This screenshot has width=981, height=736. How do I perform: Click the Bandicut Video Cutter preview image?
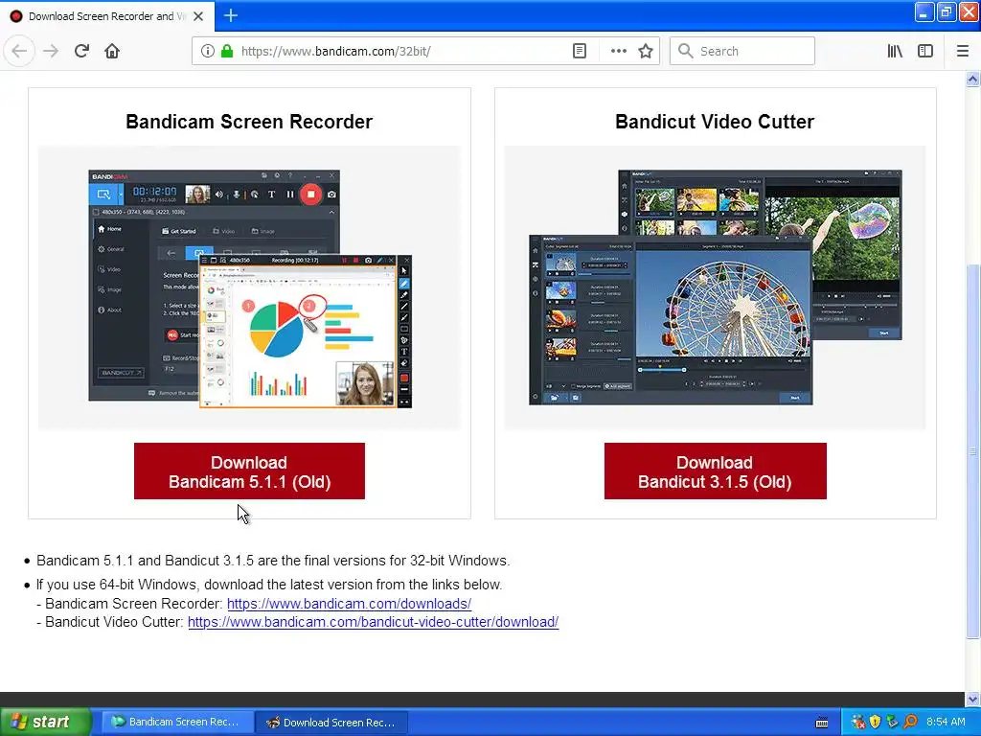[715, 287]
